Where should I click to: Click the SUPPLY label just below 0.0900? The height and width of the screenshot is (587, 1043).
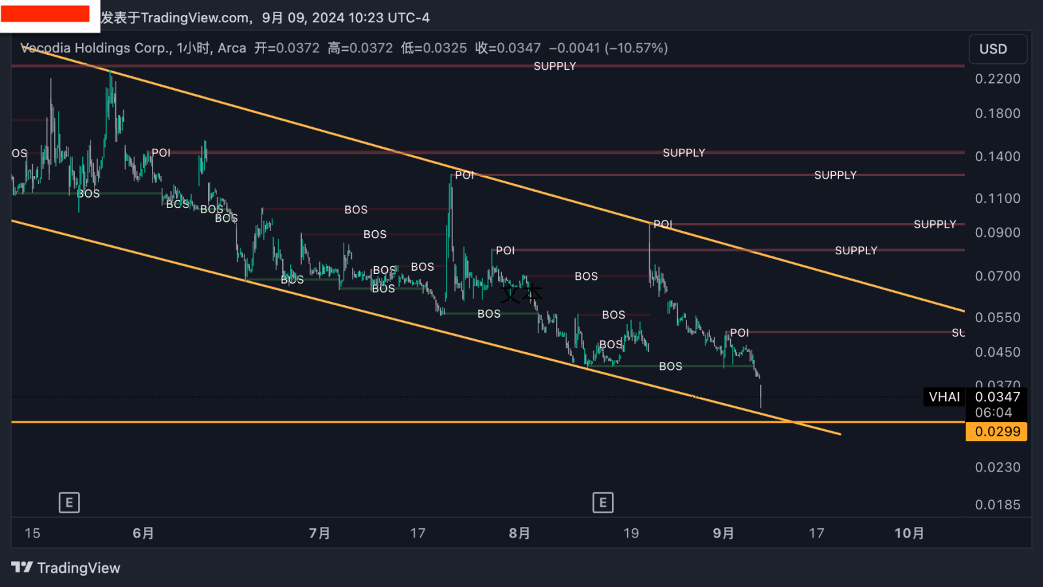pos(856,250)
